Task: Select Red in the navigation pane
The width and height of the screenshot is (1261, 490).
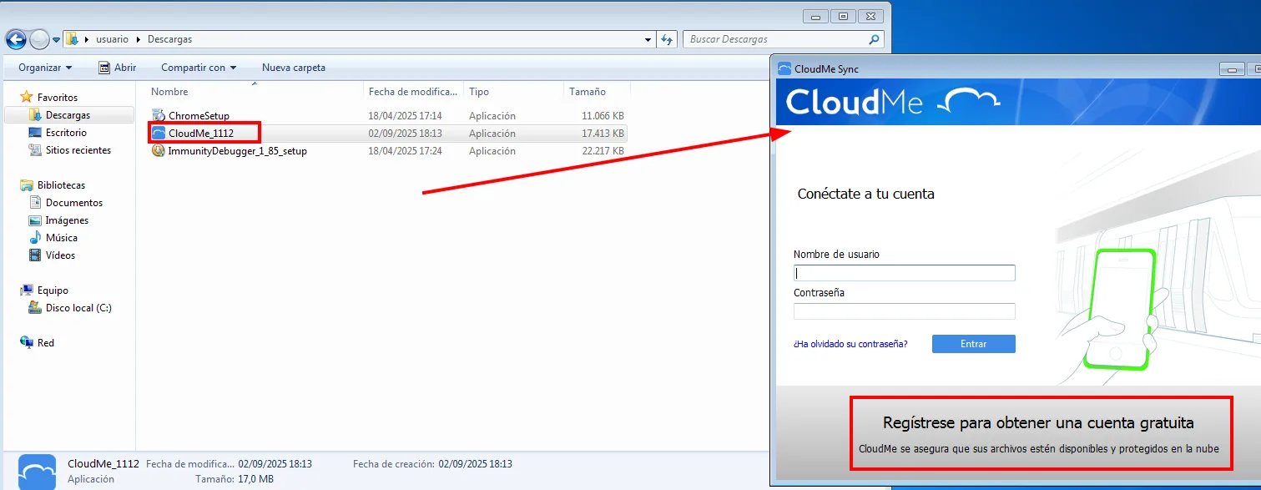Action: click(x=46, y=343)
